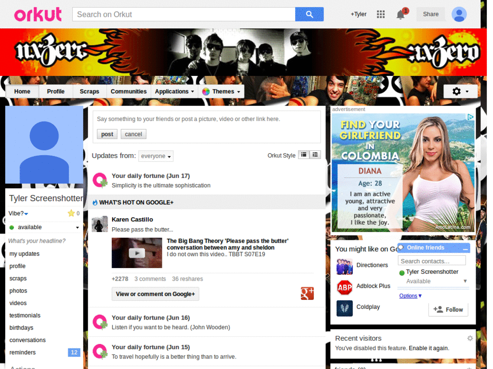Click the large profile picture
This screenshot has width=493, height=369.
point(44,145)
